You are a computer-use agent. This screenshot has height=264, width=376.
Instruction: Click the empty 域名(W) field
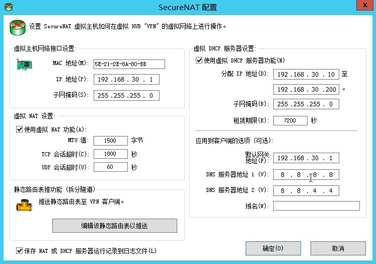[317, 206]
